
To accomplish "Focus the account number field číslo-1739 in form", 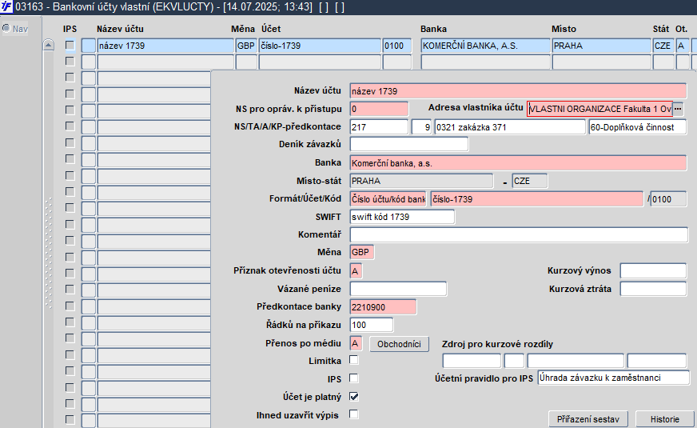I will click(x=537, y=199).
